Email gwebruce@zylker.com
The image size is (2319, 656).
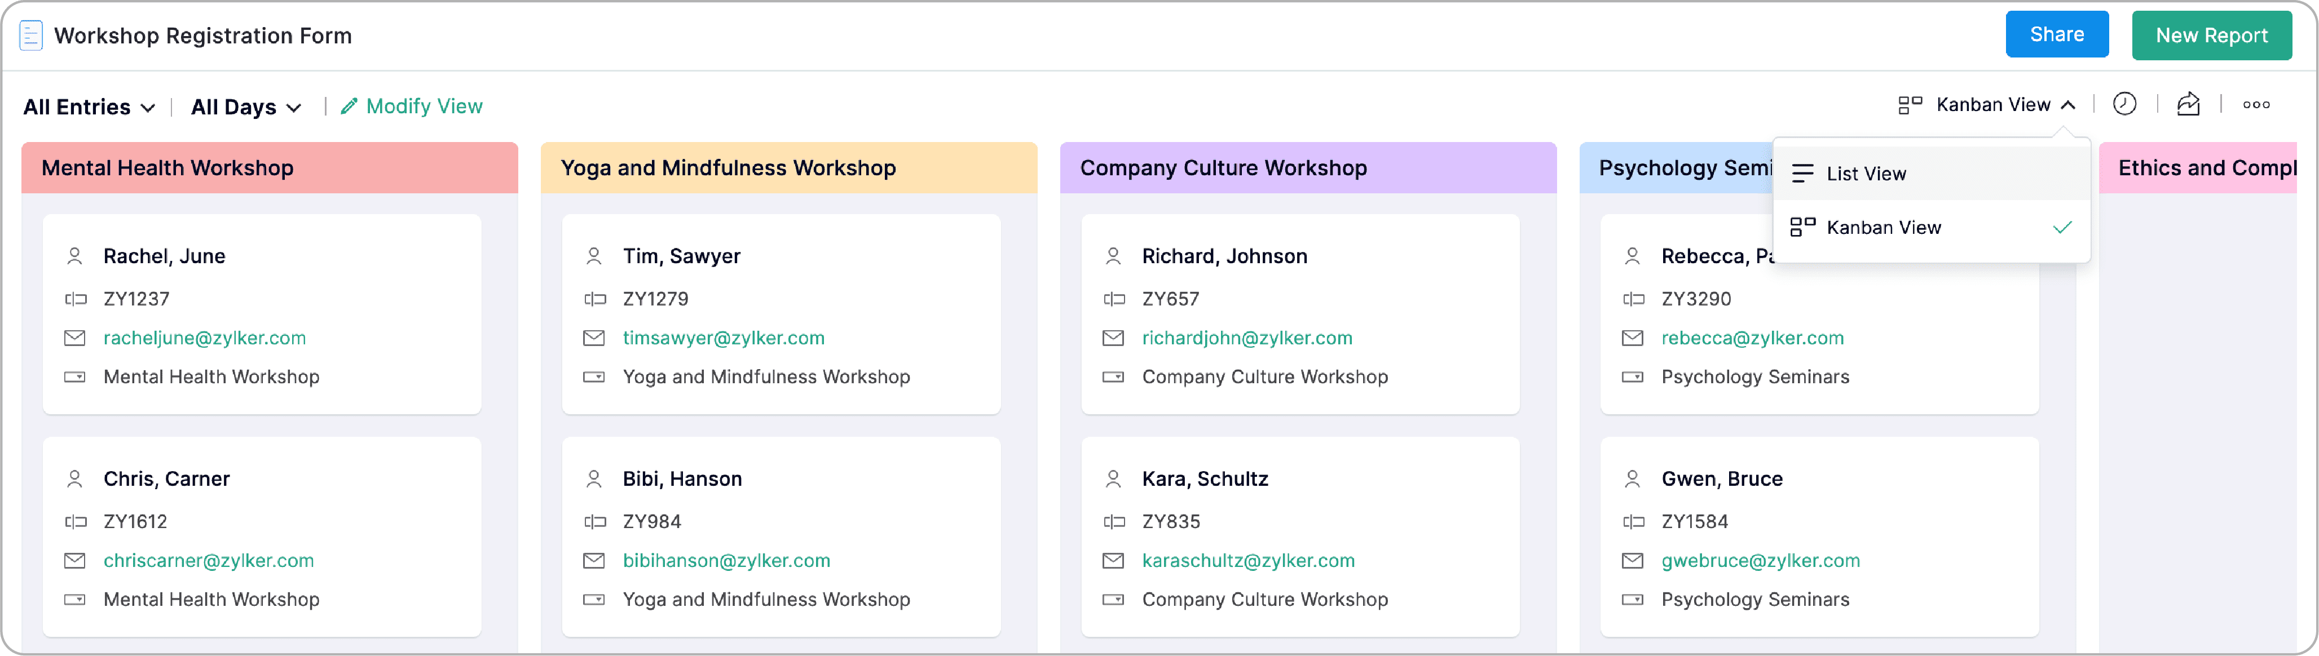tap(1760, 561)
